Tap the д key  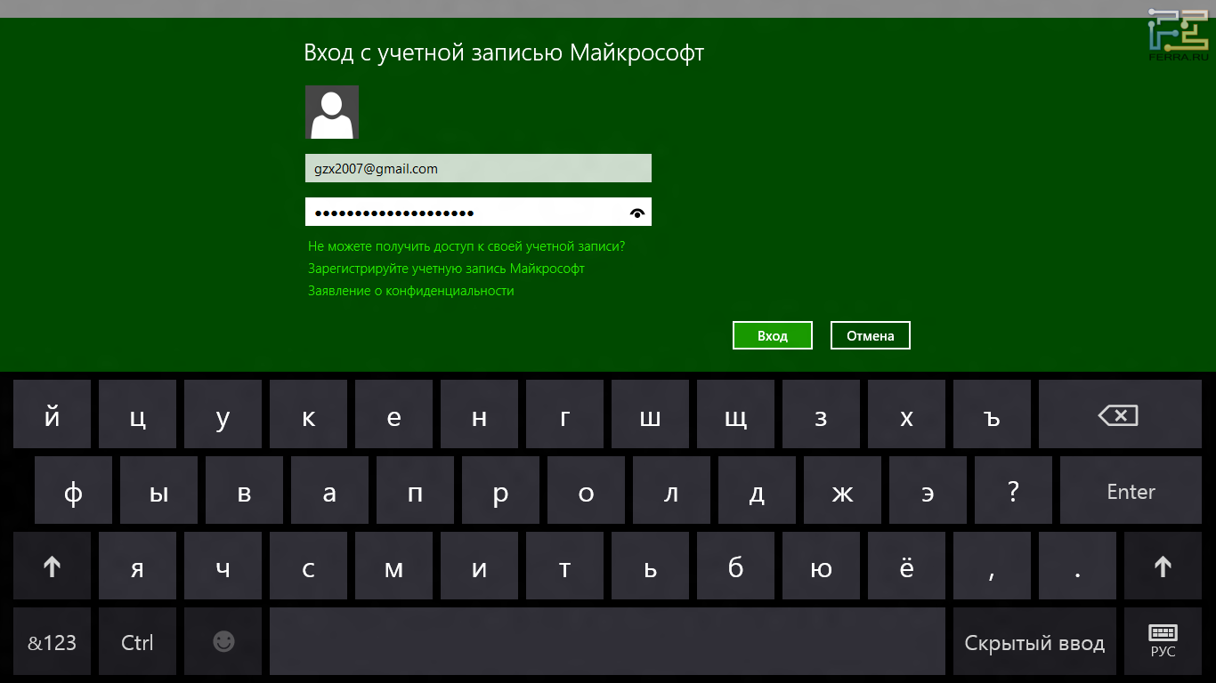click(757, 491)
